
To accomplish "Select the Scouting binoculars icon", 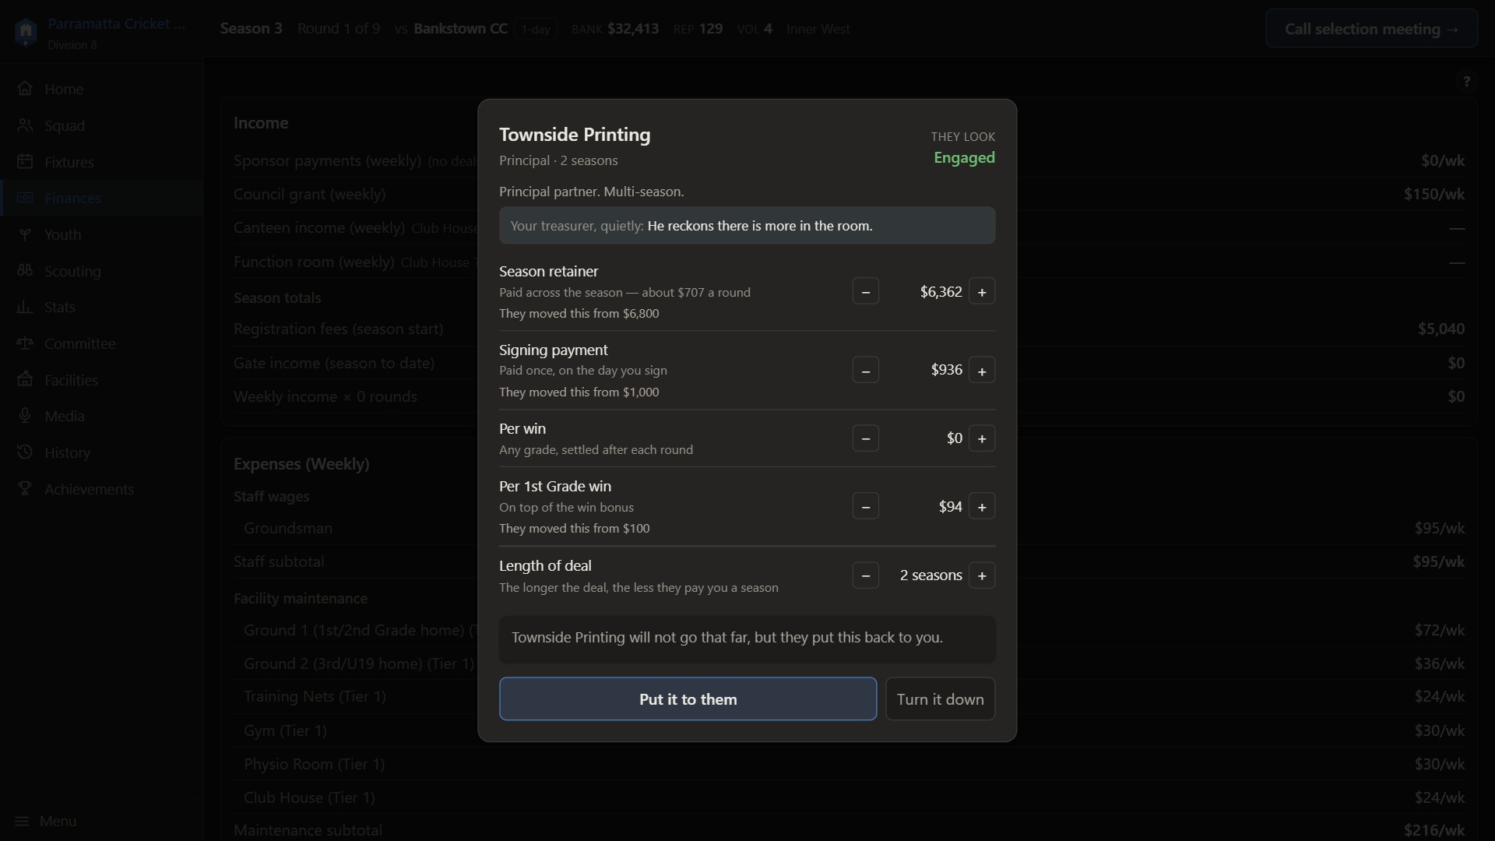I will coord(25,270).
